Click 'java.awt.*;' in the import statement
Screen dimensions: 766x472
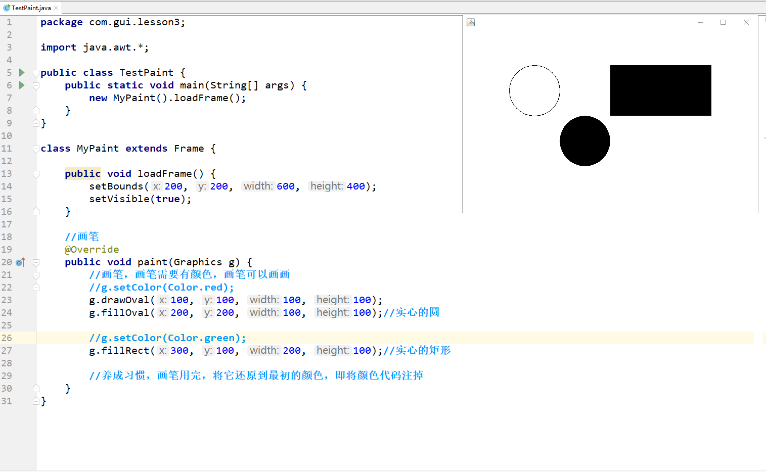tap(116, 48)
